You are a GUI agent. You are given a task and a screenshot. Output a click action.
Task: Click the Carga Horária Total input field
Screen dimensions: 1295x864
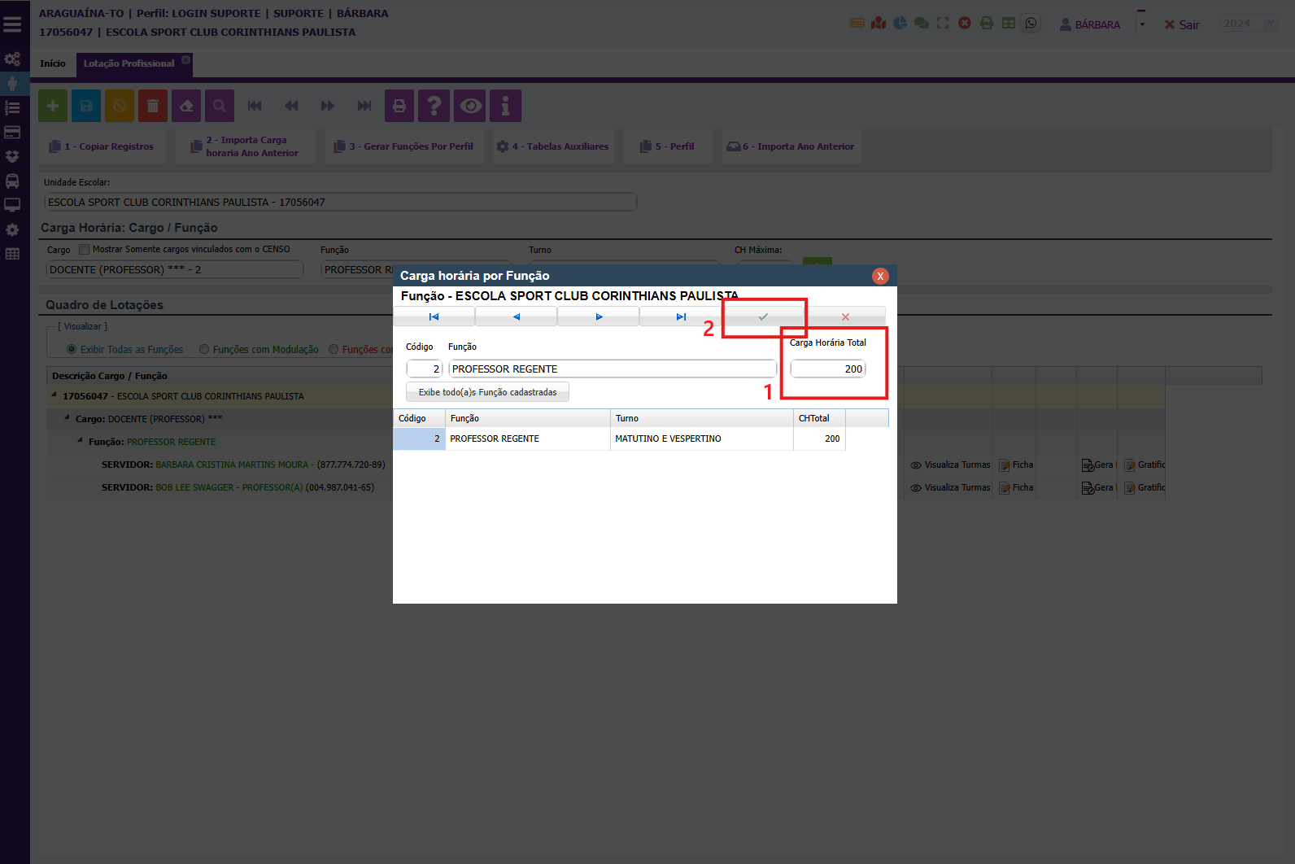828,369
